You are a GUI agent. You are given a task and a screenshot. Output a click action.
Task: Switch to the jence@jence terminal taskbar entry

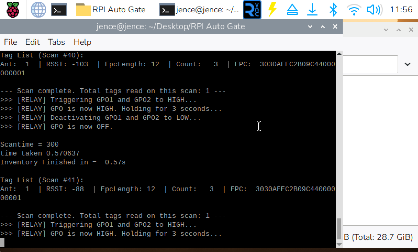tap(199, 10)
